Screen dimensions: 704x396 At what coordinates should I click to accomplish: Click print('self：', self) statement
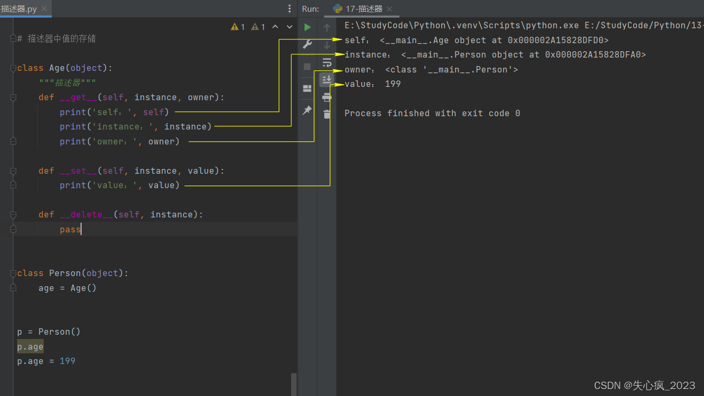tap(114, 112)
